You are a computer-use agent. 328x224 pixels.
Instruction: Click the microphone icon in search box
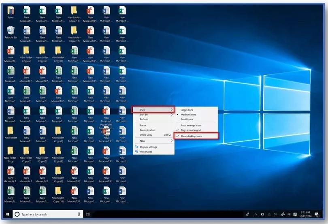[79, 214]
